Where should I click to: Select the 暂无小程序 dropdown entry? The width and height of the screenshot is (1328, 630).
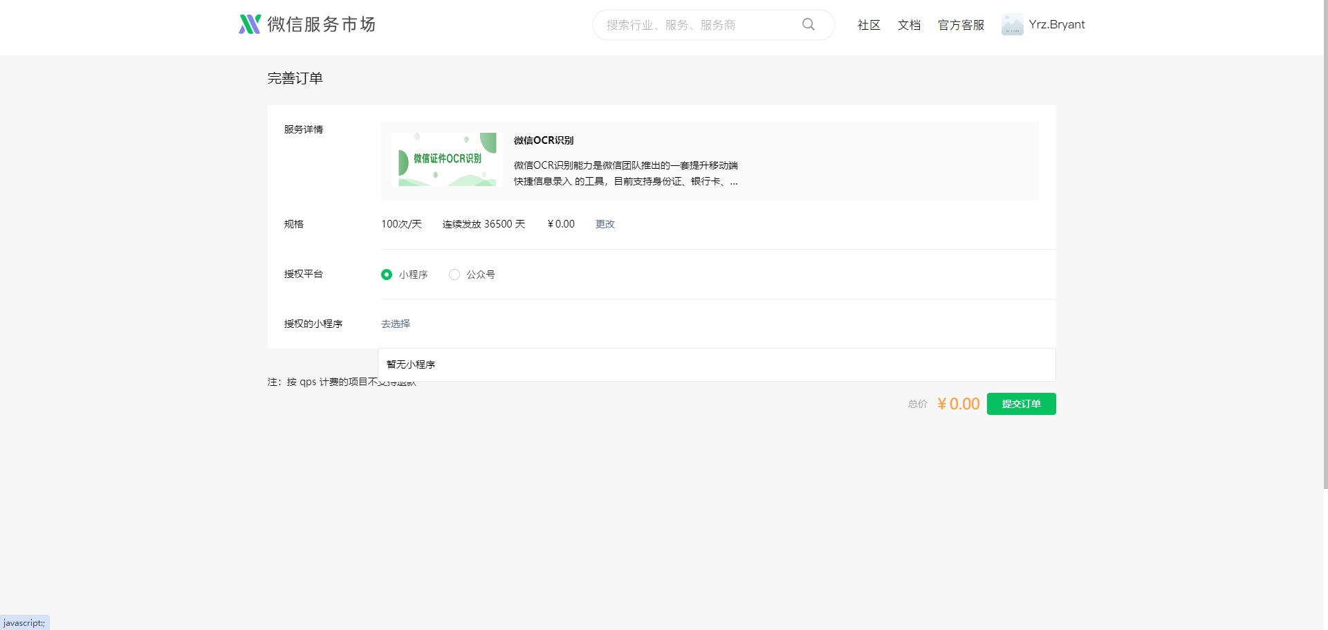point(717,364)
